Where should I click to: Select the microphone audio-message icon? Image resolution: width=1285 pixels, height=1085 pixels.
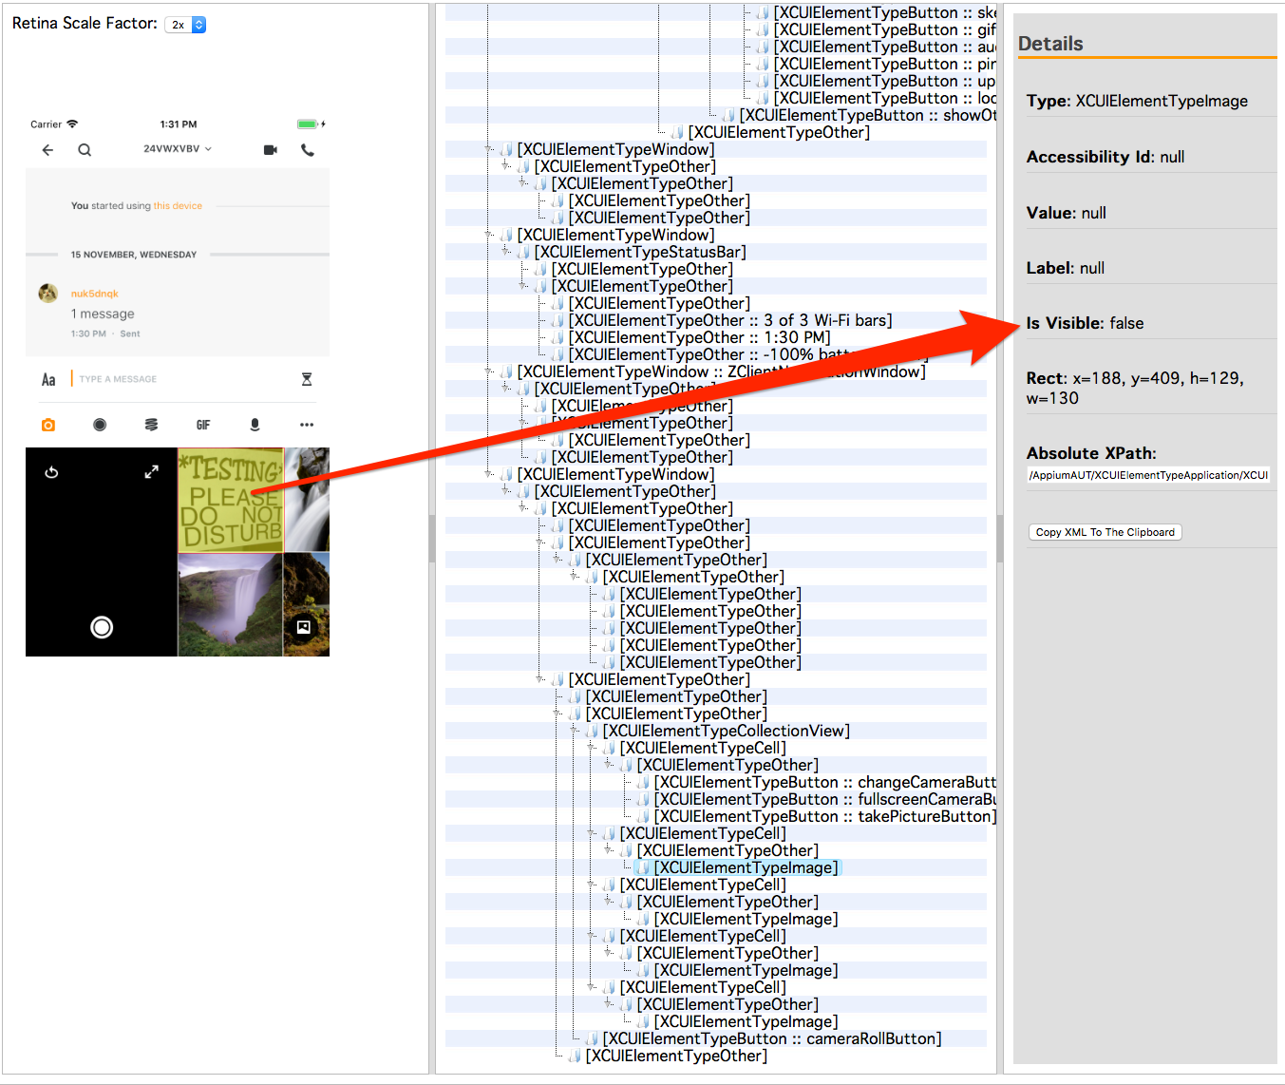(255, 424)
